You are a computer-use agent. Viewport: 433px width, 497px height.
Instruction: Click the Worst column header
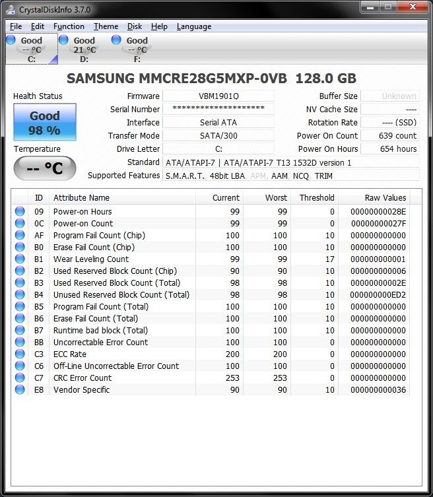[x=267, y=198]
